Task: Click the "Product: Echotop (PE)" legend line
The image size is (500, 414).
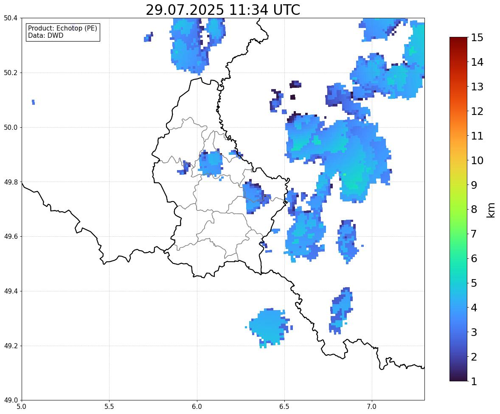Action: pyautogui.click(x=62, y=28)
